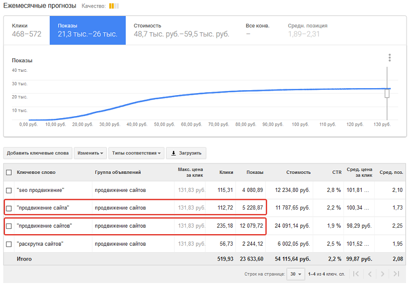Click the Итого total row label
This screenshot has width=408, height=285.
pos(24,259)
